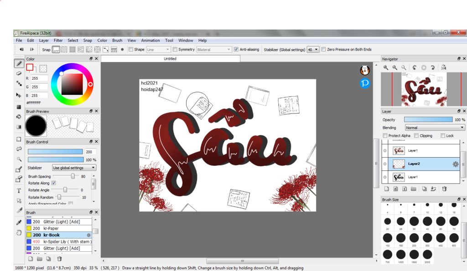Screen dimensions: 467x271
Task: Add a new layer in Layer panel
Action: (387, 189)
